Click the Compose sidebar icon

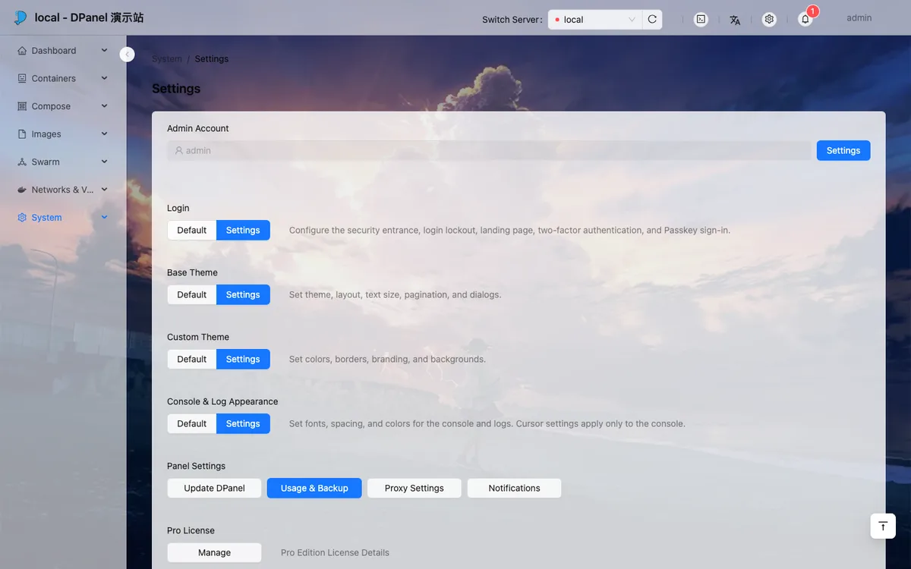(x=23, y=106)
